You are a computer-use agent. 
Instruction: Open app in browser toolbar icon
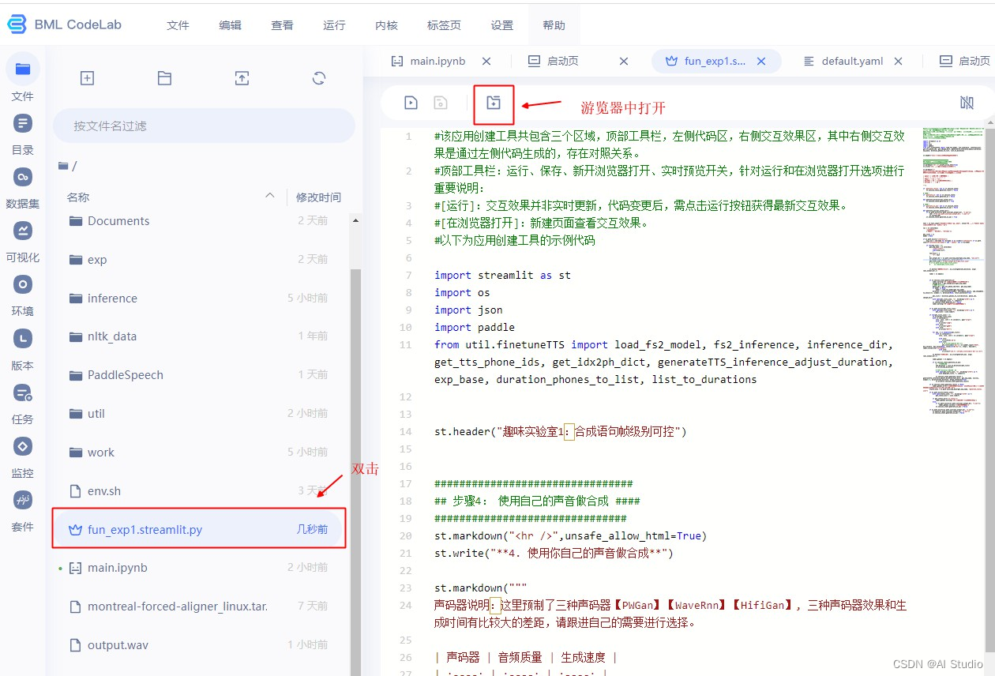pos(494,103)
